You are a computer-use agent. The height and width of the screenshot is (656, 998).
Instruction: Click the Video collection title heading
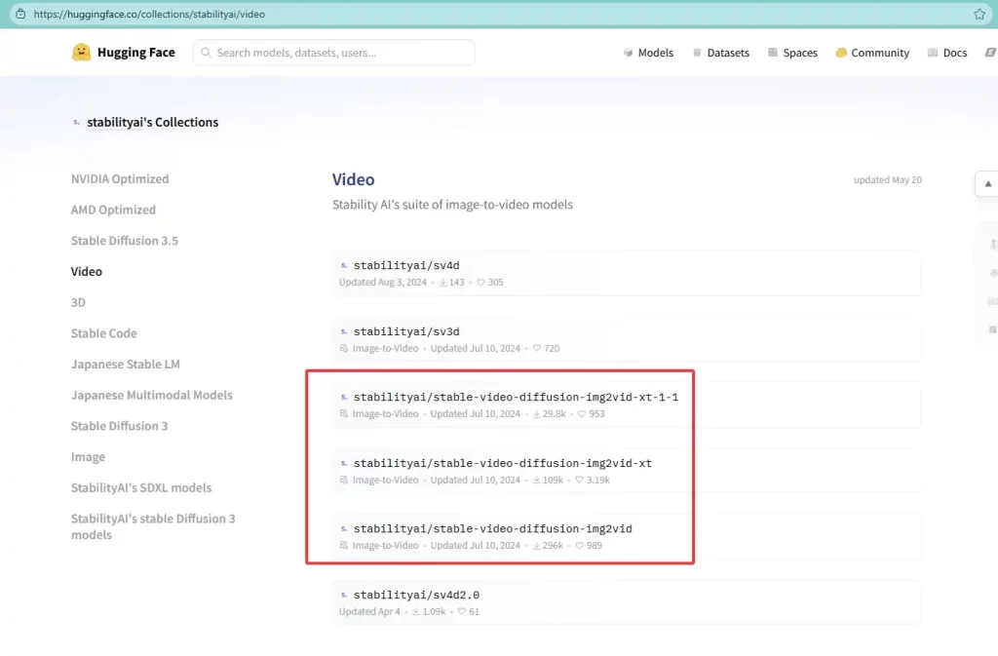(x=353, y=180)
